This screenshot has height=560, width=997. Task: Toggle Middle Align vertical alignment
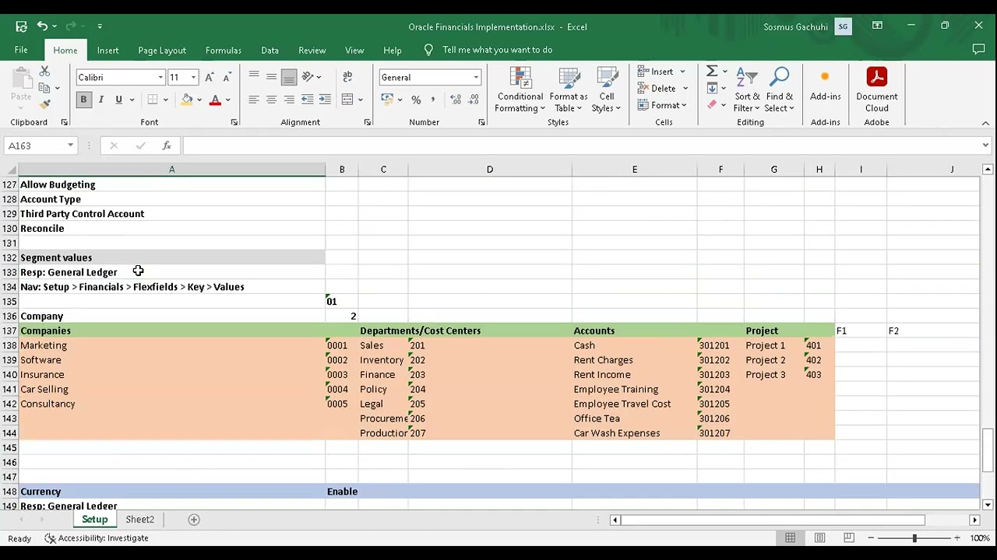[271, 76]
